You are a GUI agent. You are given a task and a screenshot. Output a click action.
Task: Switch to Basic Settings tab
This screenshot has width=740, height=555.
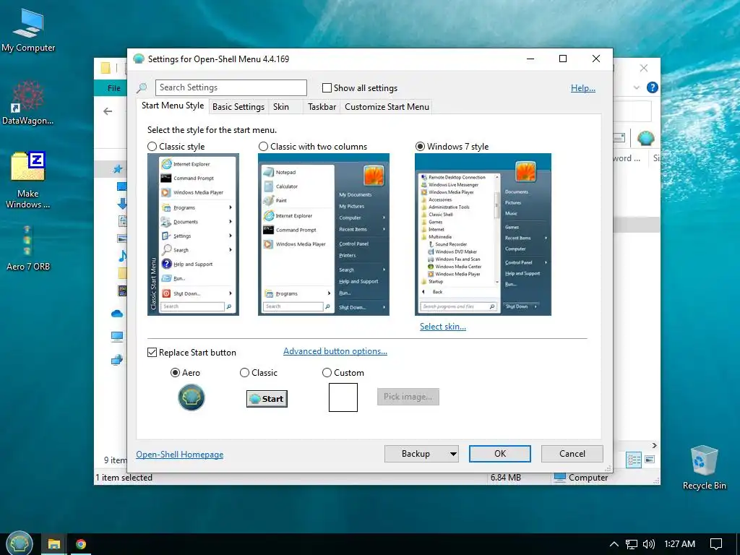(x=238, y=107)
